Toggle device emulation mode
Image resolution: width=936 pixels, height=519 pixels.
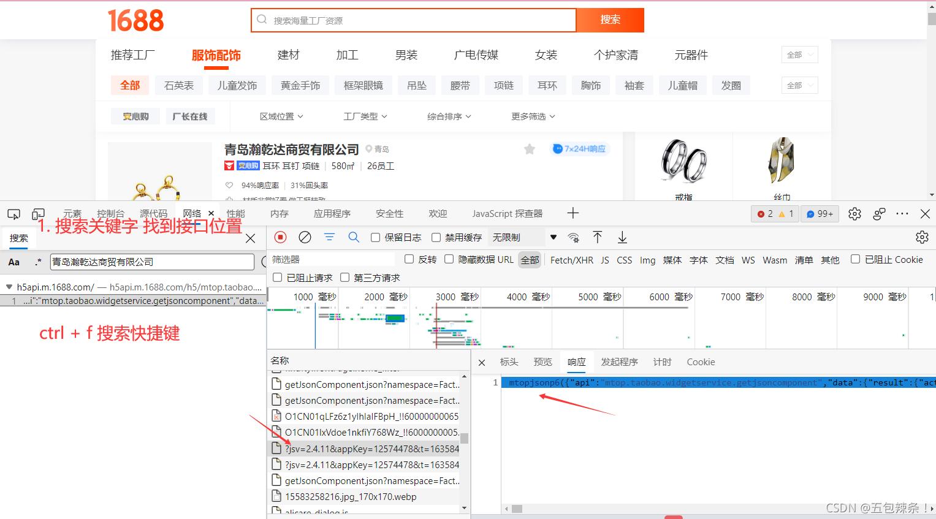coord(38,214)
